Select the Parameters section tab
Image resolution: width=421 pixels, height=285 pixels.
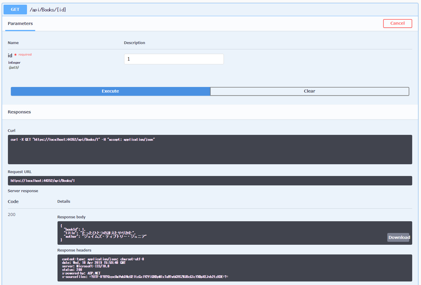tap(20, 24)
